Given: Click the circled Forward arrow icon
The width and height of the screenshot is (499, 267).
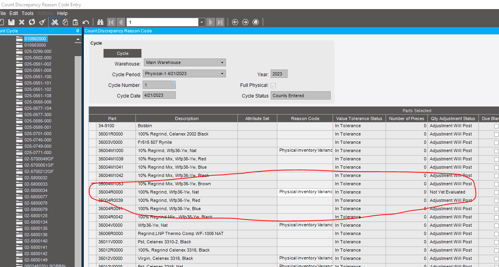Looking at the screenshot, I should click(x=245, y=22).
